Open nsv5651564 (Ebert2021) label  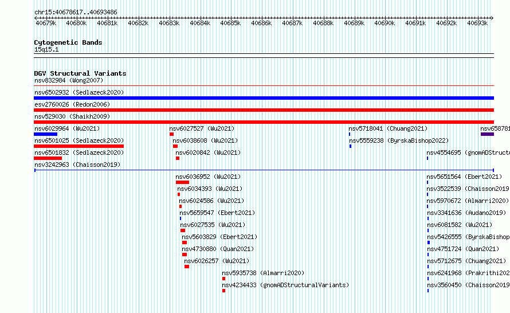tap(464, 177)
